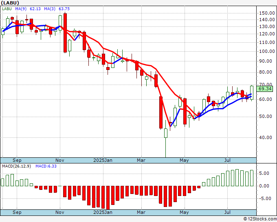
Task: Click May on the price chart axis
Action: tap(184, 160)
